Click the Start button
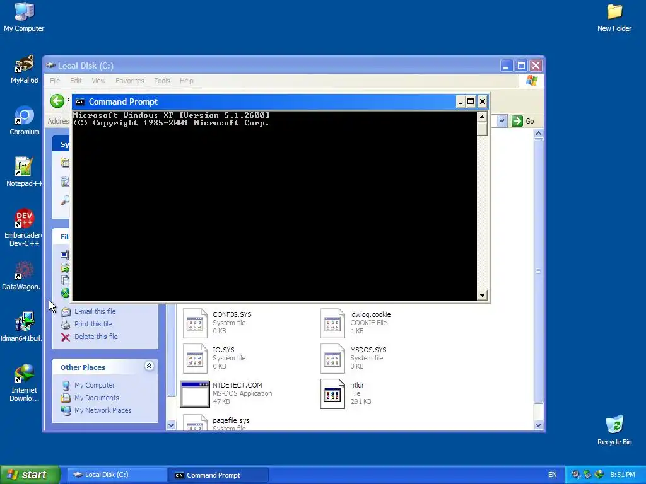646x484 pixels. click(30, 475)
